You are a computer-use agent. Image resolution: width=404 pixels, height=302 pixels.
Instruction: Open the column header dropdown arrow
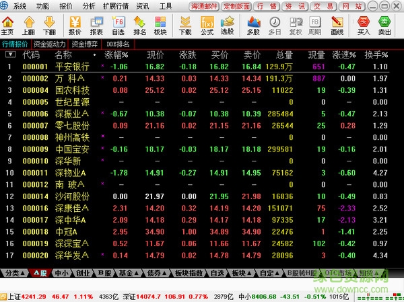pos(10,54)
